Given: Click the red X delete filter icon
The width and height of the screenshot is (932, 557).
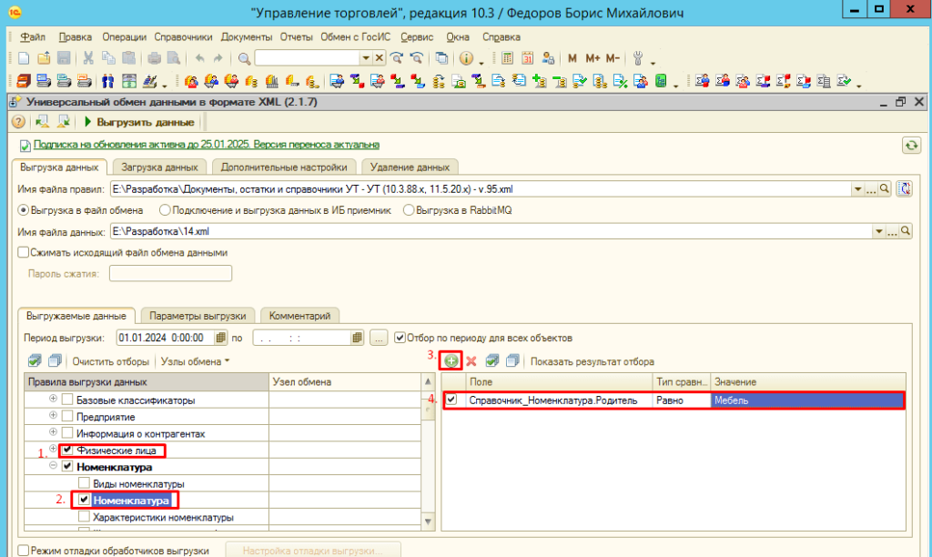Looking at the screenshot, I should click(471, 360).
